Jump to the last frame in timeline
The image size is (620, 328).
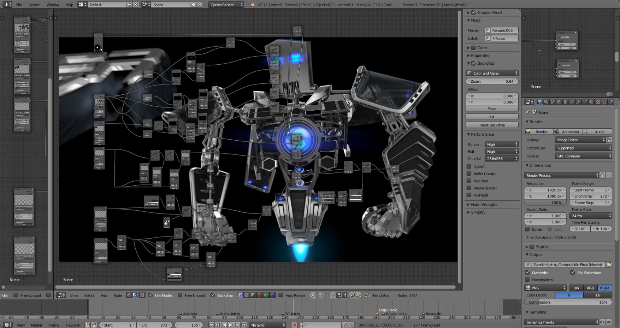(244, 325)
